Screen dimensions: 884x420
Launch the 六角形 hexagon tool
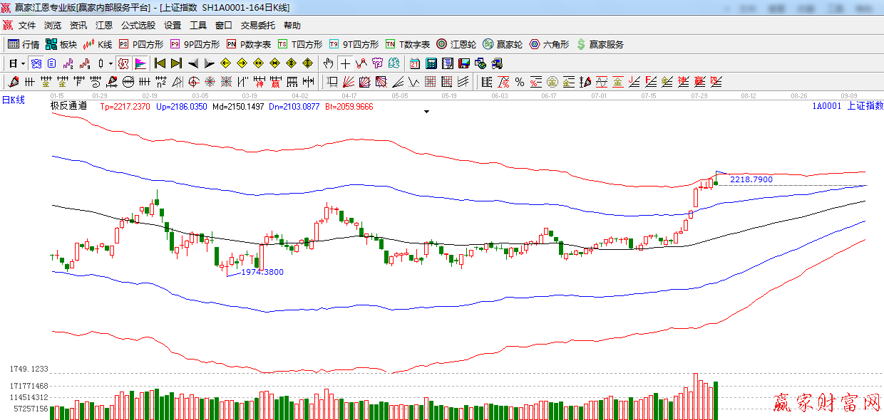tap(549, 44)
